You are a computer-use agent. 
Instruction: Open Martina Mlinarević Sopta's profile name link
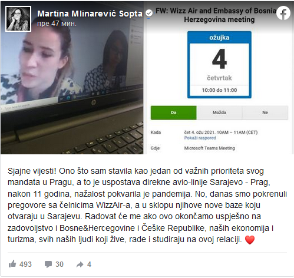(x=90, y=14)
